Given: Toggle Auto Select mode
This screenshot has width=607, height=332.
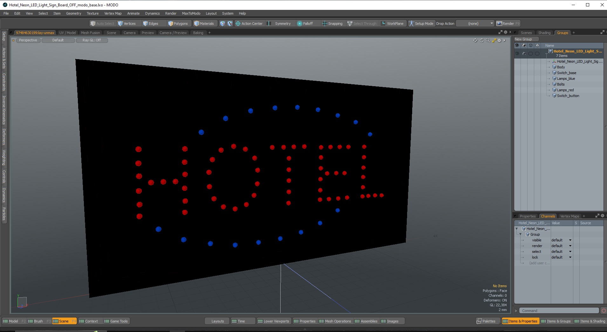Looking at the screenshot, I should click(x=102, y=24).
